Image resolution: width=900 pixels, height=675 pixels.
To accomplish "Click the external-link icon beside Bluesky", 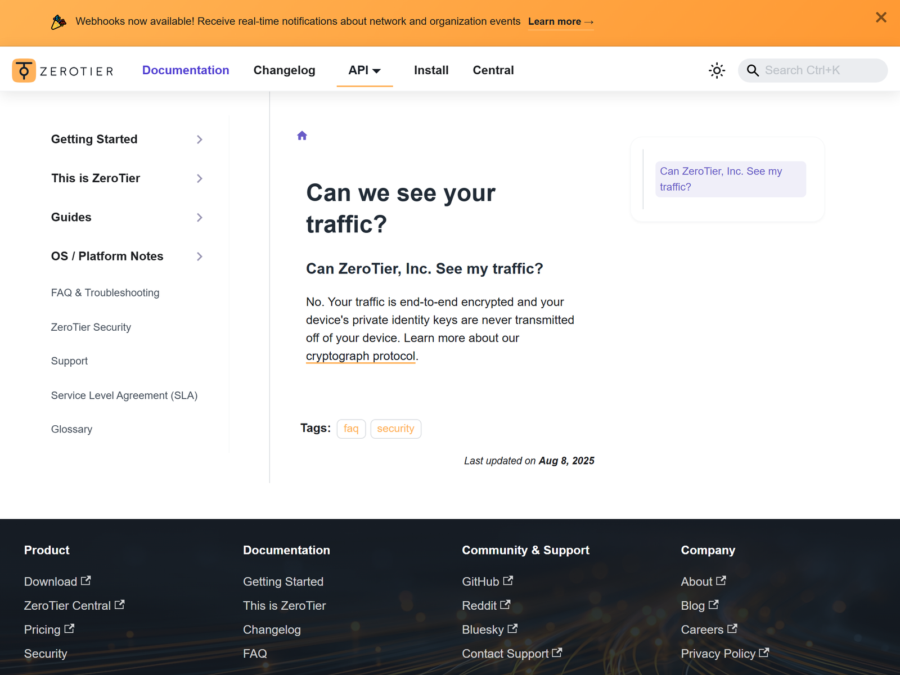I will (512, 629).
